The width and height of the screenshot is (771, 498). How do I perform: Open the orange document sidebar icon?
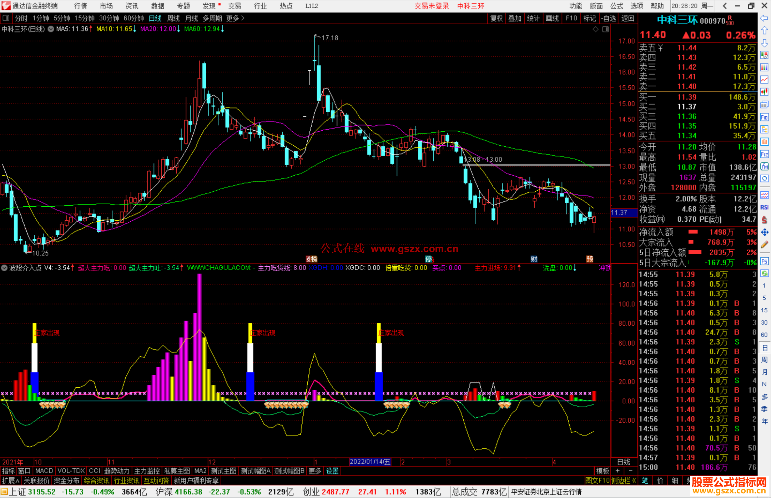pyautogui.click(x=764, y=142)
